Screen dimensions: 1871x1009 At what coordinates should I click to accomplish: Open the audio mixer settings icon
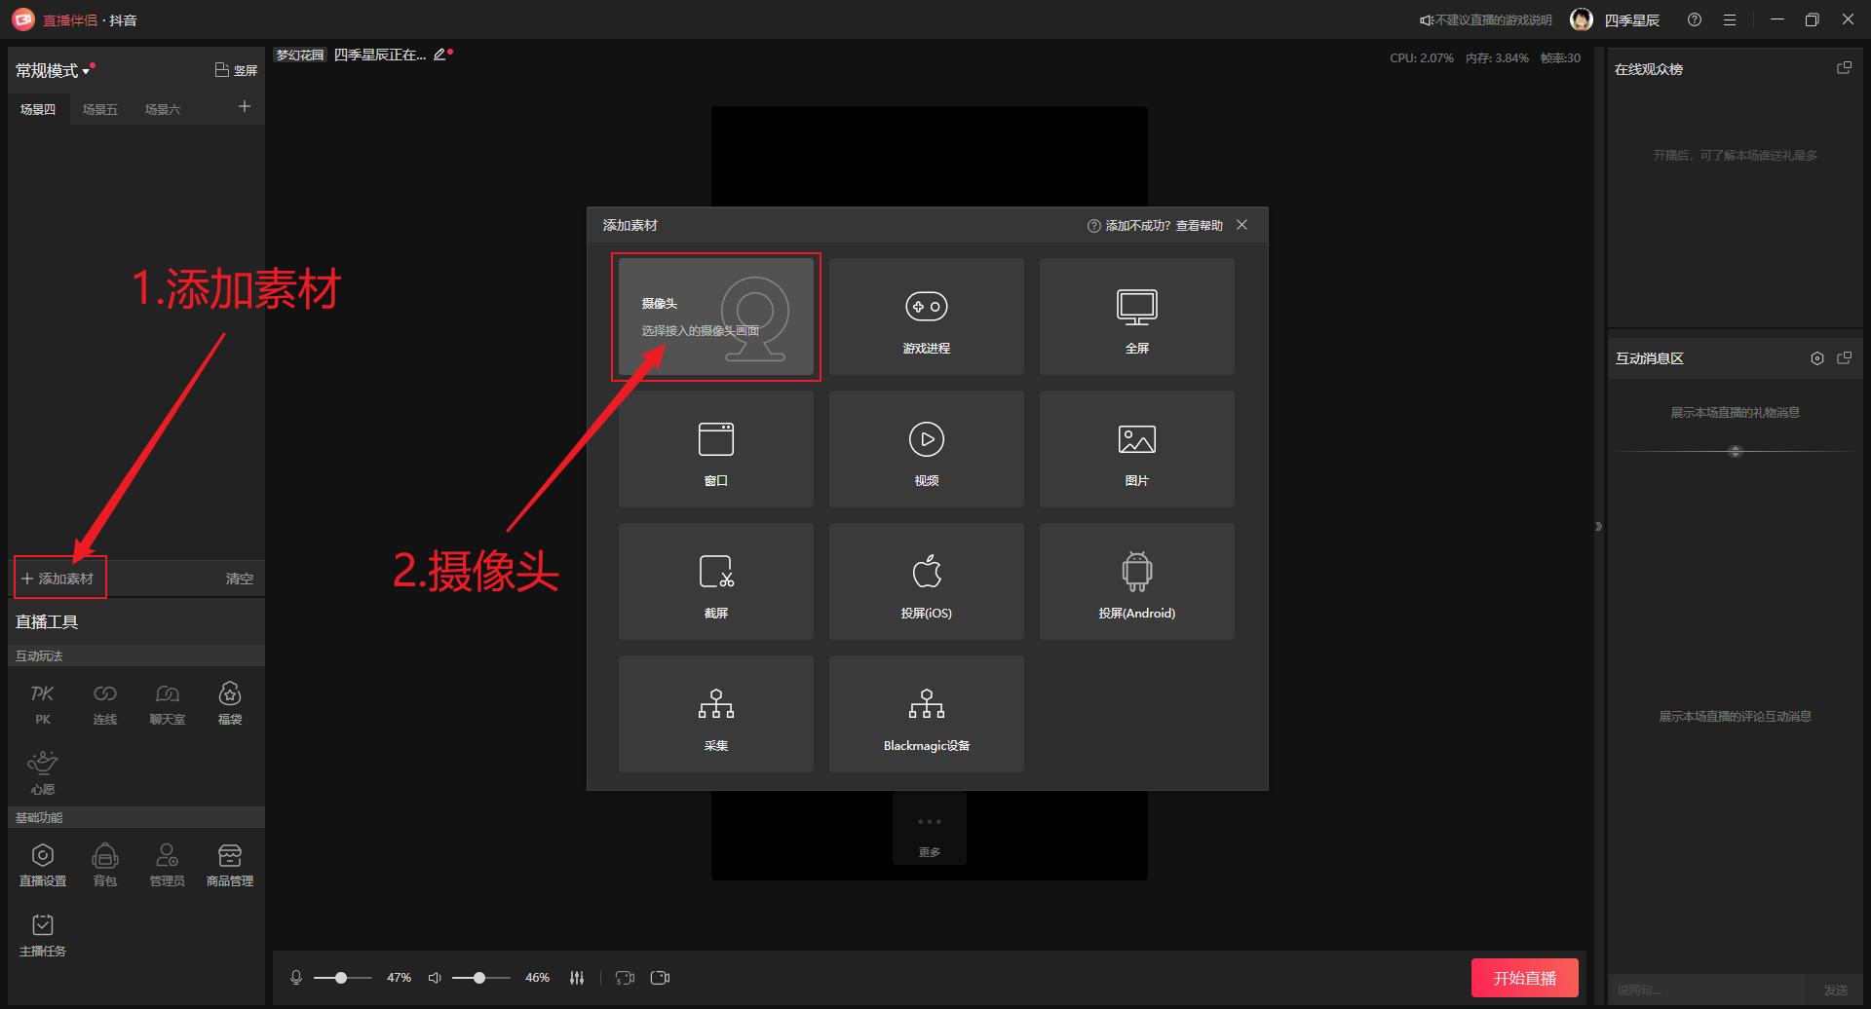click(577, 977)
